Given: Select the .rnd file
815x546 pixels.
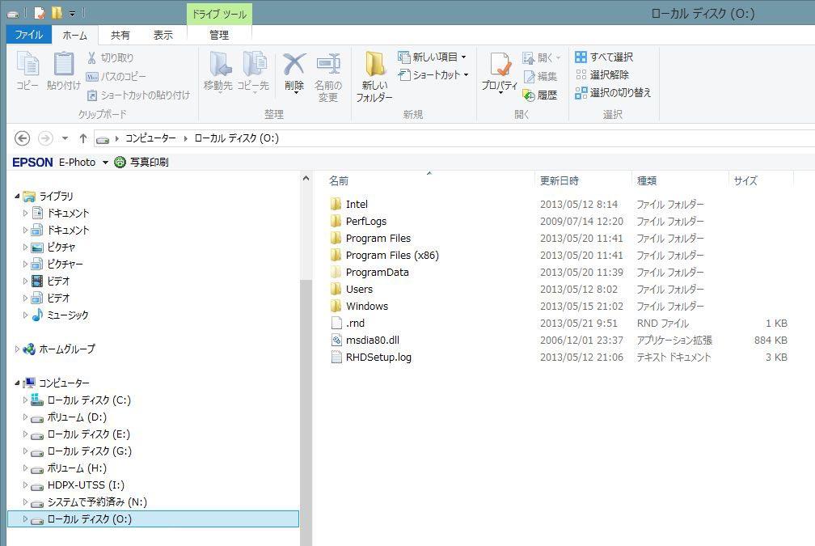Looking at the screenshot, I should point(356,324).
